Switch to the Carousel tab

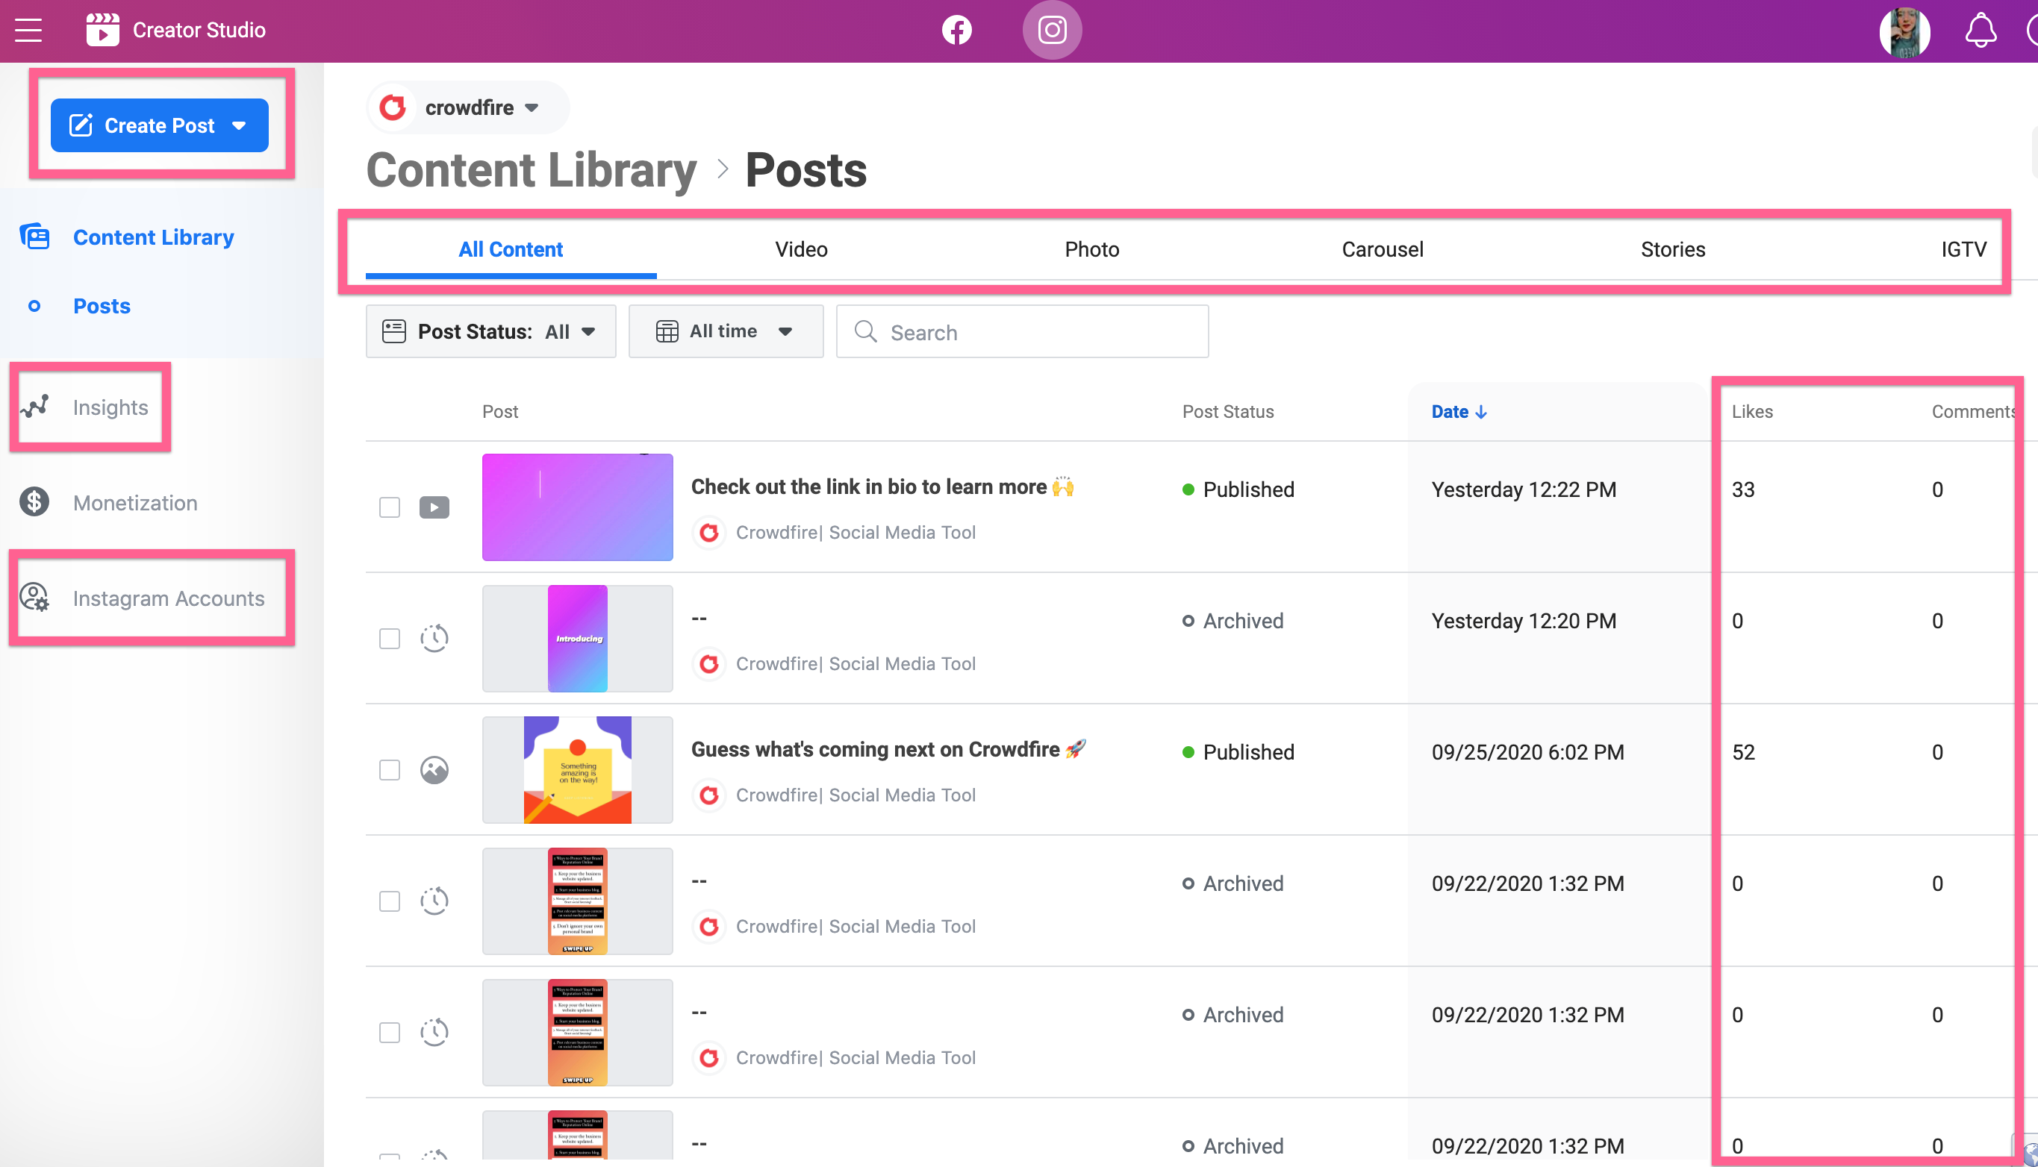point(1383,249)
